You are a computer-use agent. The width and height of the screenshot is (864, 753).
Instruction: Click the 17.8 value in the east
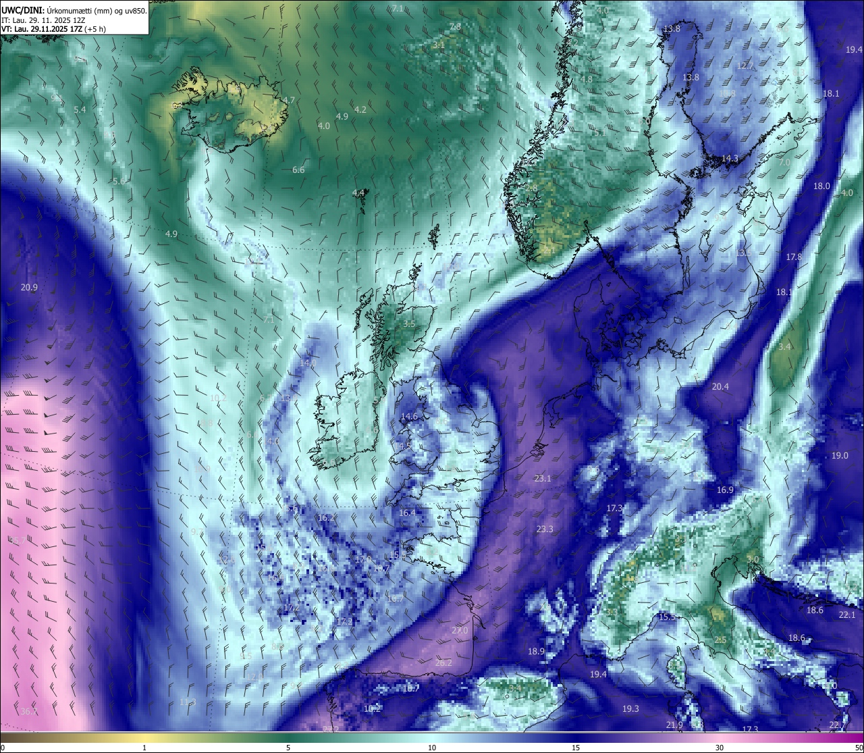pos(794,257)
